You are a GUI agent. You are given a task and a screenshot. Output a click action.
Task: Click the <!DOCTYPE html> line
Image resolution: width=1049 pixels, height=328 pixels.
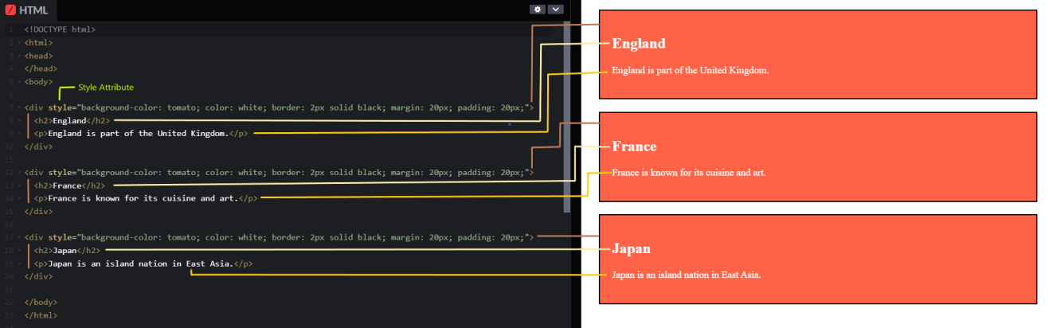click(x=60, y=29)
